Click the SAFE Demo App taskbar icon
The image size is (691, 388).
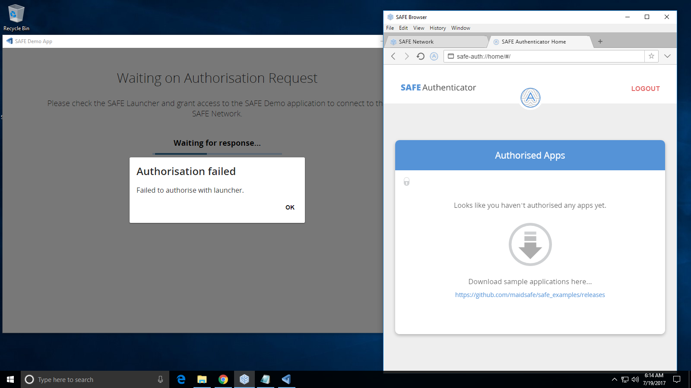[x=286, y=379]
